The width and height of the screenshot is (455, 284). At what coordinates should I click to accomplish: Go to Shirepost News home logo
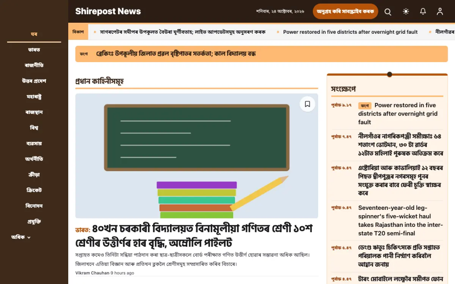tap(108, 11)
